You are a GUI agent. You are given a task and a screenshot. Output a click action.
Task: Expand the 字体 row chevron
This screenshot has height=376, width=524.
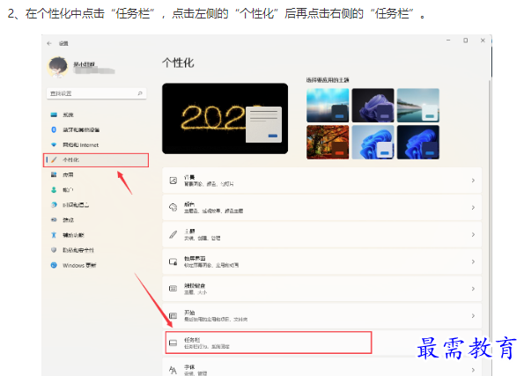pyautogui.click(x=473, y=370)
